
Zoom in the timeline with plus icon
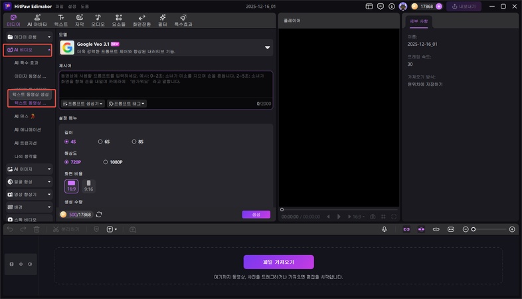[x=512, y=229]
